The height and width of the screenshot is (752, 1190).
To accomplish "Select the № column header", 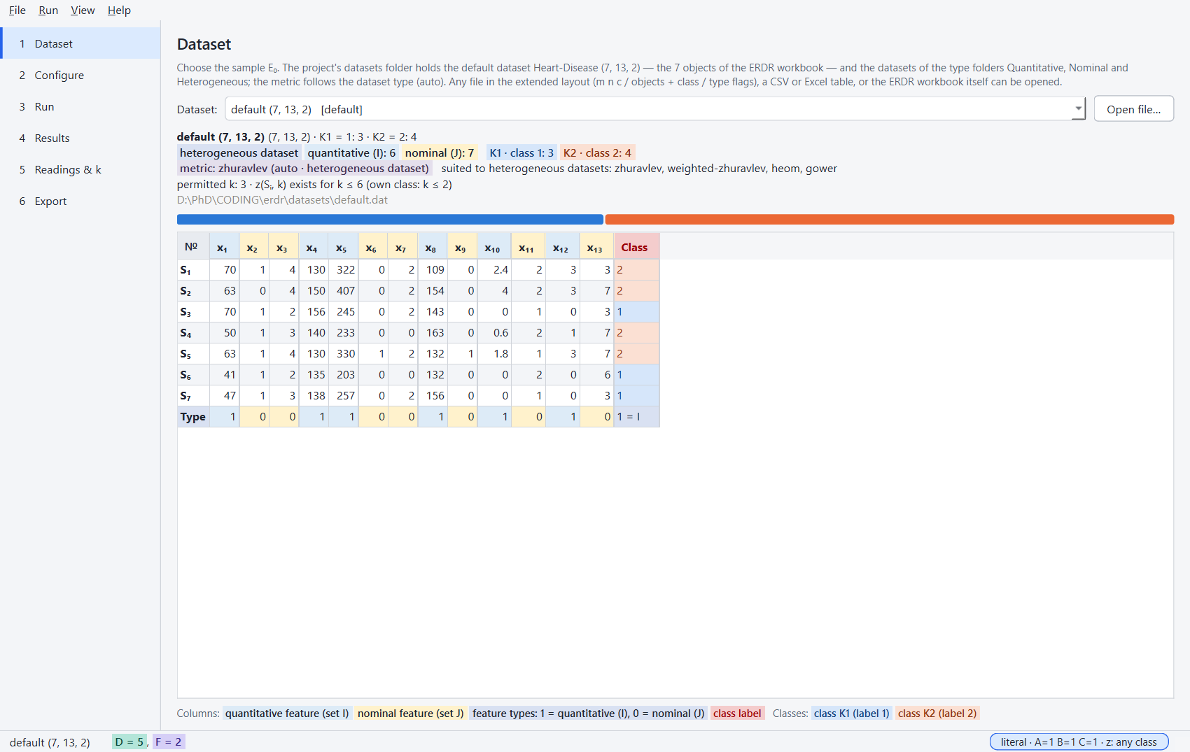I will tap(193, 247).
